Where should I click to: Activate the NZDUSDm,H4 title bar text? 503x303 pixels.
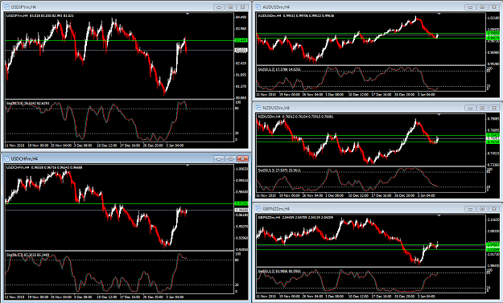276,109
